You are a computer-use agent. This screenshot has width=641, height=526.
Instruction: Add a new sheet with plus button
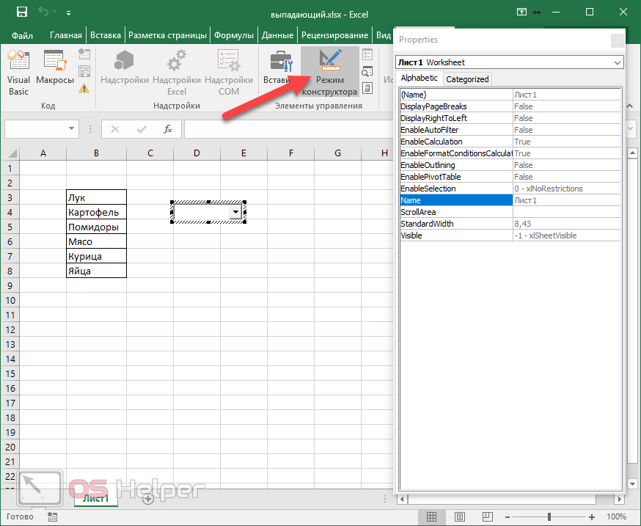click(x=147, y=499)
